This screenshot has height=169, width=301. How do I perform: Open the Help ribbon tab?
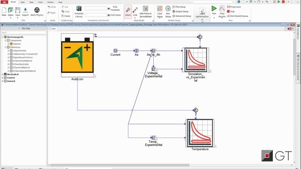click(x=60, y=2)
